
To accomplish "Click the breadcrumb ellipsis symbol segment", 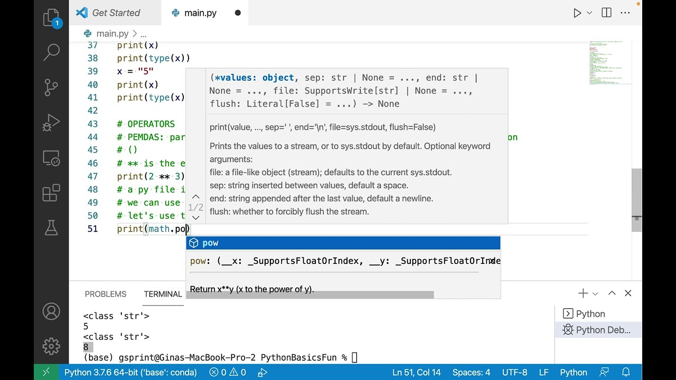I will point(143,34).
